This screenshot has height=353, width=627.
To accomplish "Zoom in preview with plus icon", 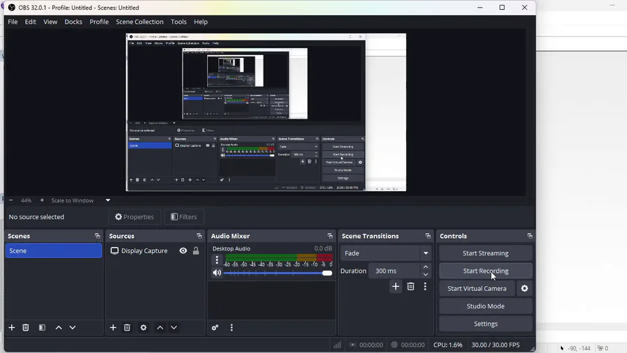I will [x=42, y=200].
